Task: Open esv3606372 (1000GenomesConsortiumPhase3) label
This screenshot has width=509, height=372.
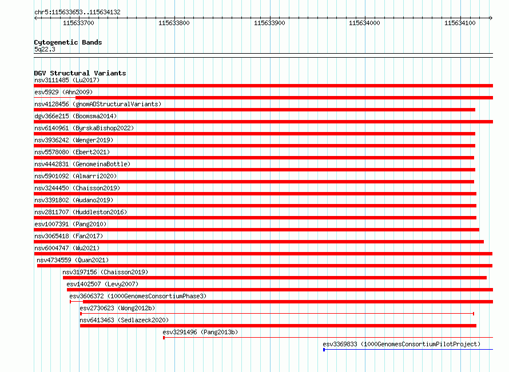Action: [138, 296]
